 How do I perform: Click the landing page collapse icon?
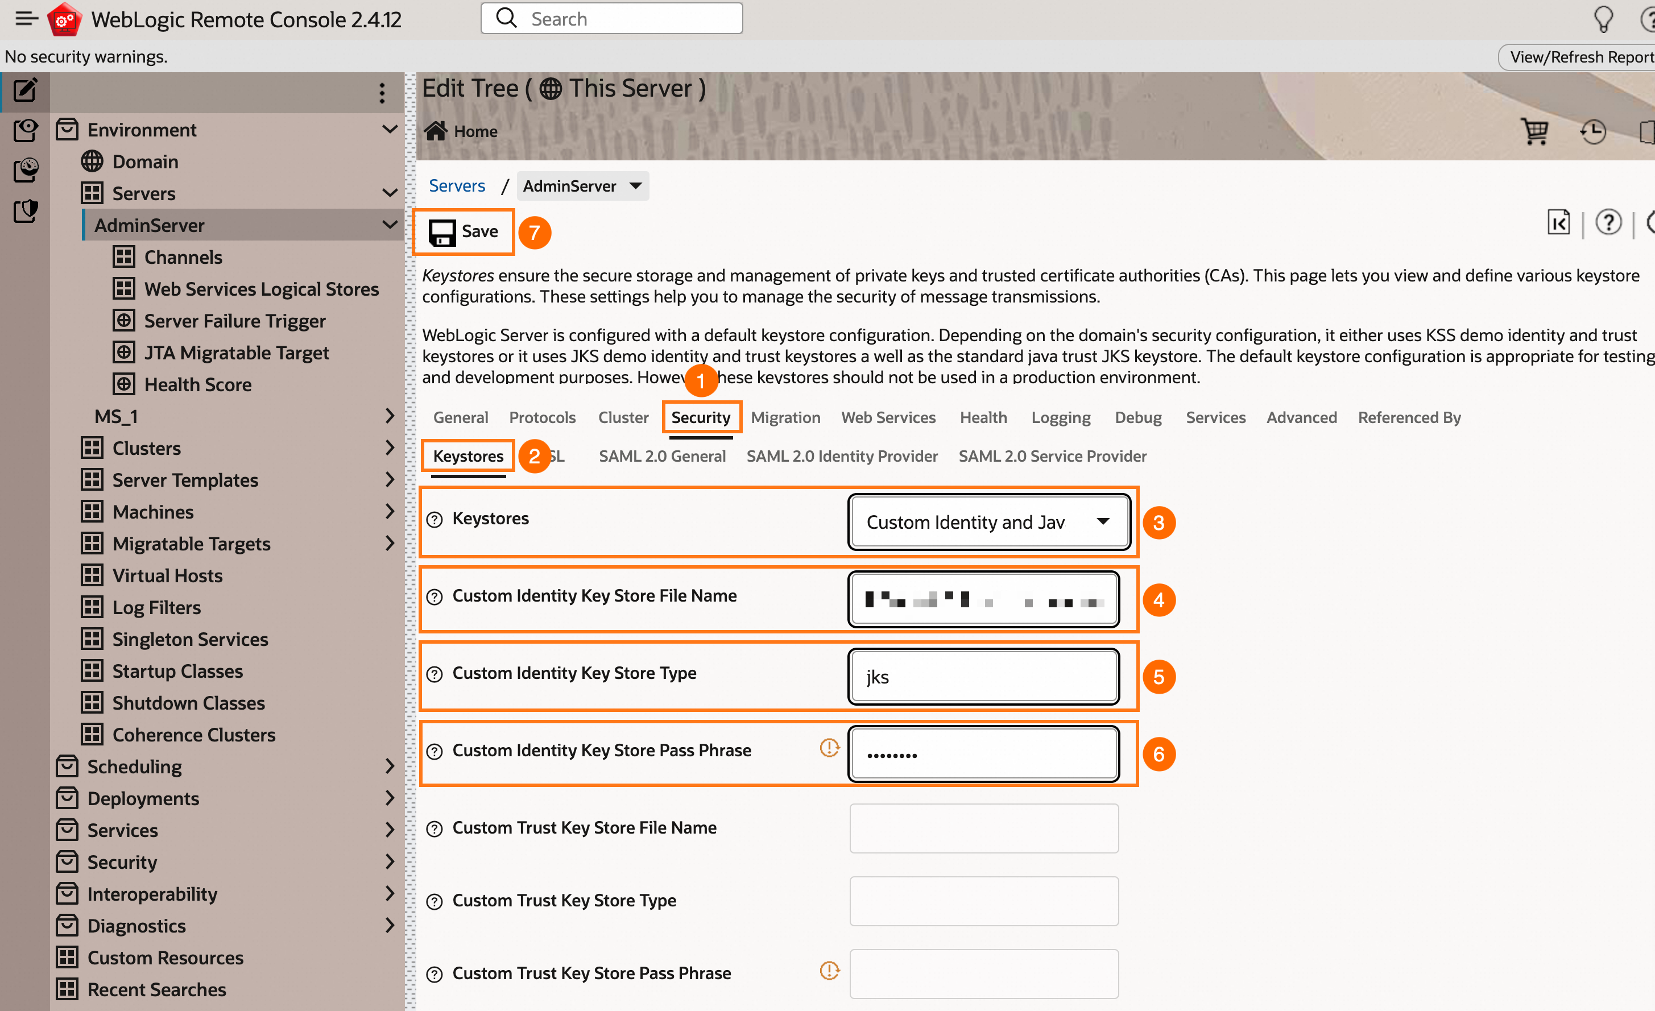tap(1558, 222)
